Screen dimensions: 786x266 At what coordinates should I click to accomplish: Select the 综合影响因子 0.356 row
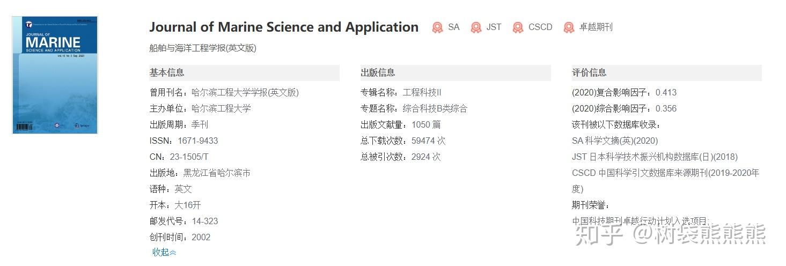(625, 108)
